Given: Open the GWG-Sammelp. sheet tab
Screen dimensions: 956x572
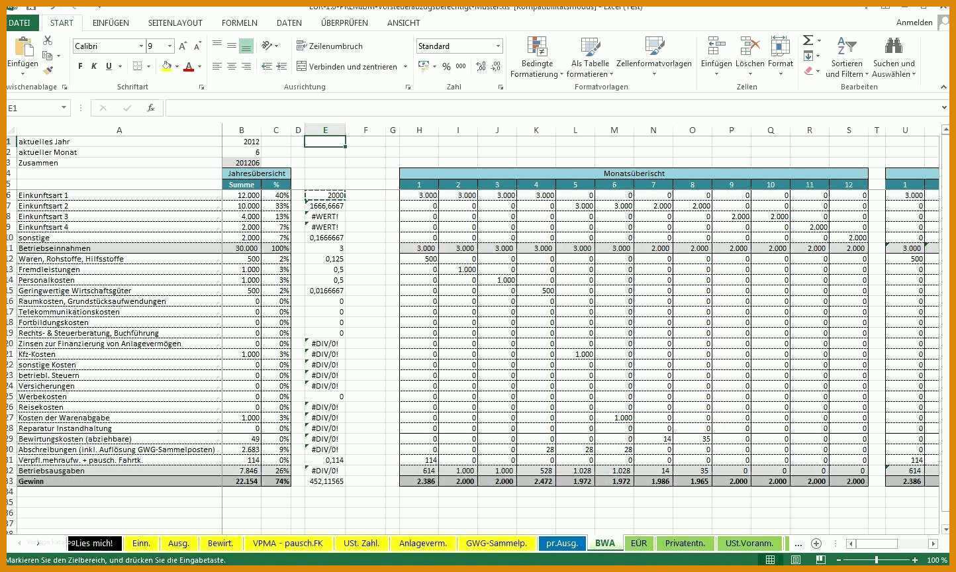Looking at the screenshot, I should coord(497,543).
